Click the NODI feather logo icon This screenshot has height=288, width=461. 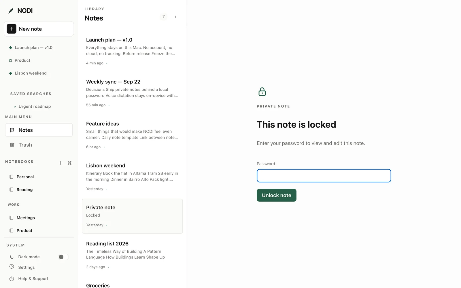click(11, 11)
